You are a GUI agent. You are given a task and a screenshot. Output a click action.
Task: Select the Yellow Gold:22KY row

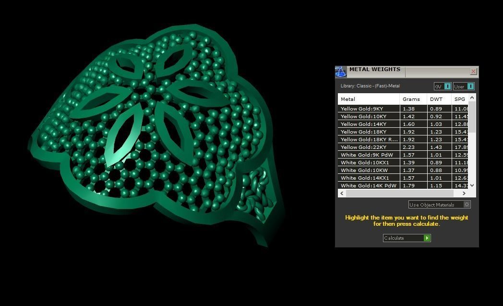(403, 147)
